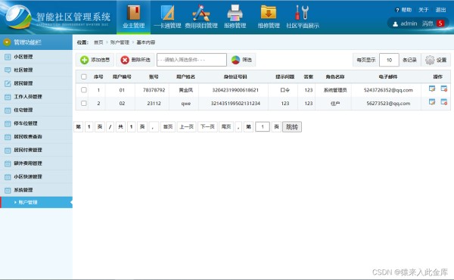Click account cell 78378792
Viewport: 454px width, 280px height.
(154, 90)
